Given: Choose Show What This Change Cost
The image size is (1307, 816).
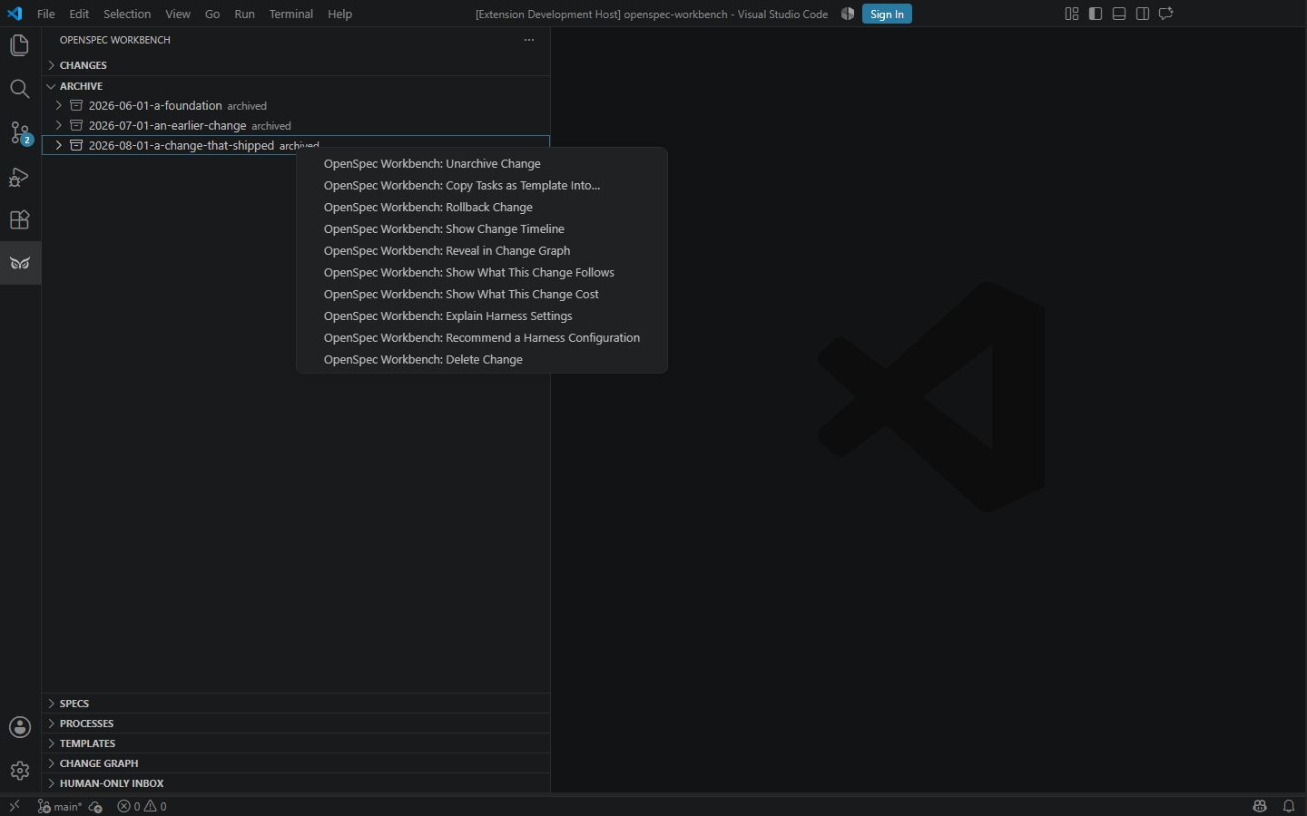Looking at the screenshot, I should [x=482, y=294].
